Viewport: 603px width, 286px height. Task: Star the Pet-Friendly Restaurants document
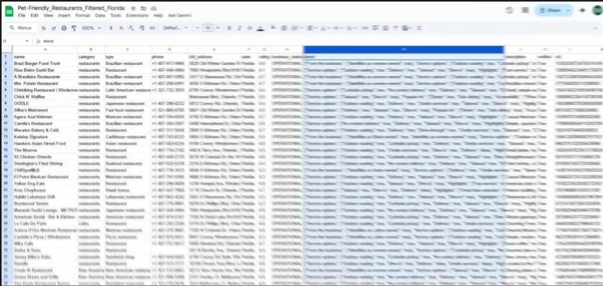click(x=133, y=8)
